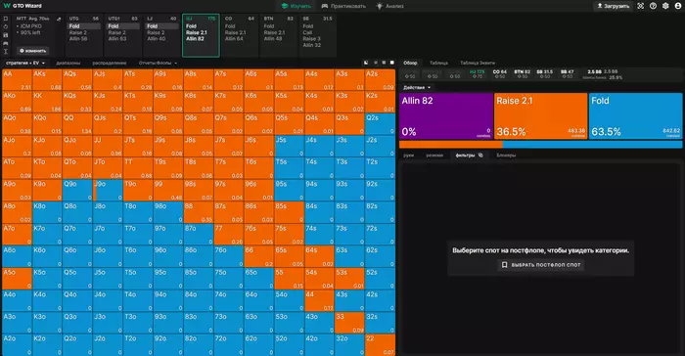Image resolution: width=685 pixels, height=356 pixels.
Task: Open the Анализ analysis section
Action: pos(390,6)
